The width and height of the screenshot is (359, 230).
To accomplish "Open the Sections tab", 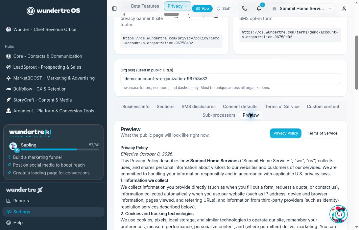I will [165, 107].
